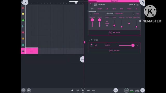Open the three-dot CTRL menu

94,91
